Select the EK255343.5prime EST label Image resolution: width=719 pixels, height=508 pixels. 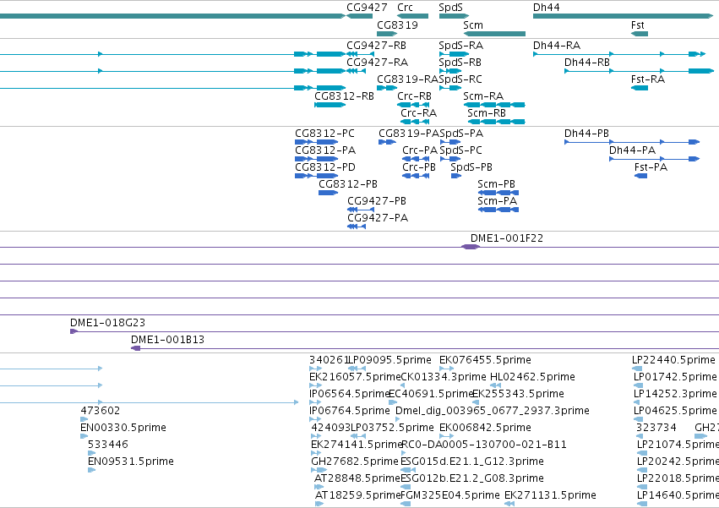518,394
